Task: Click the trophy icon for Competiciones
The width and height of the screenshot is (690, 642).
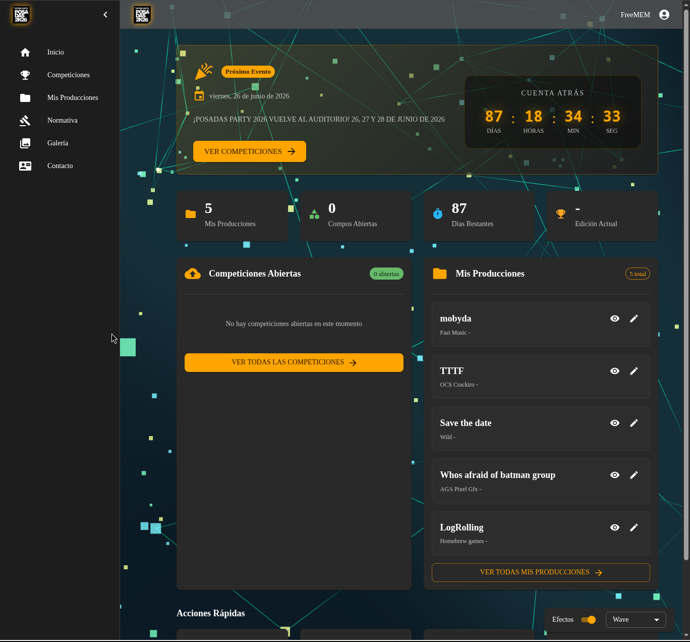Action: click(x=25, y=75)
